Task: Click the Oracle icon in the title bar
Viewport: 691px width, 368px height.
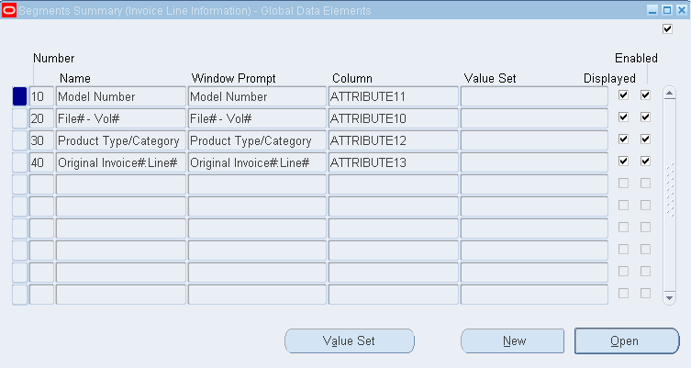Action: 8,10
